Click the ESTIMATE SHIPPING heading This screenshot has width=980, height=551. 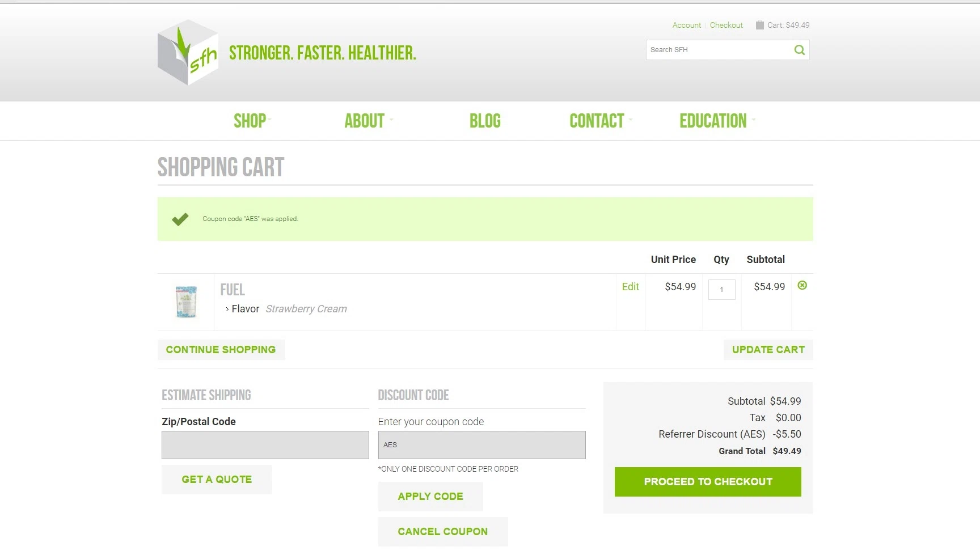click(x=206, y=395)
